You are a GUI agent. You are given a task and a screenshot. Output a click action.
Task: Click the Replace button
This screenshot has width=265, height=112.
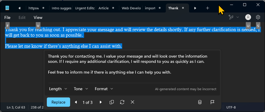coord(58,102)
